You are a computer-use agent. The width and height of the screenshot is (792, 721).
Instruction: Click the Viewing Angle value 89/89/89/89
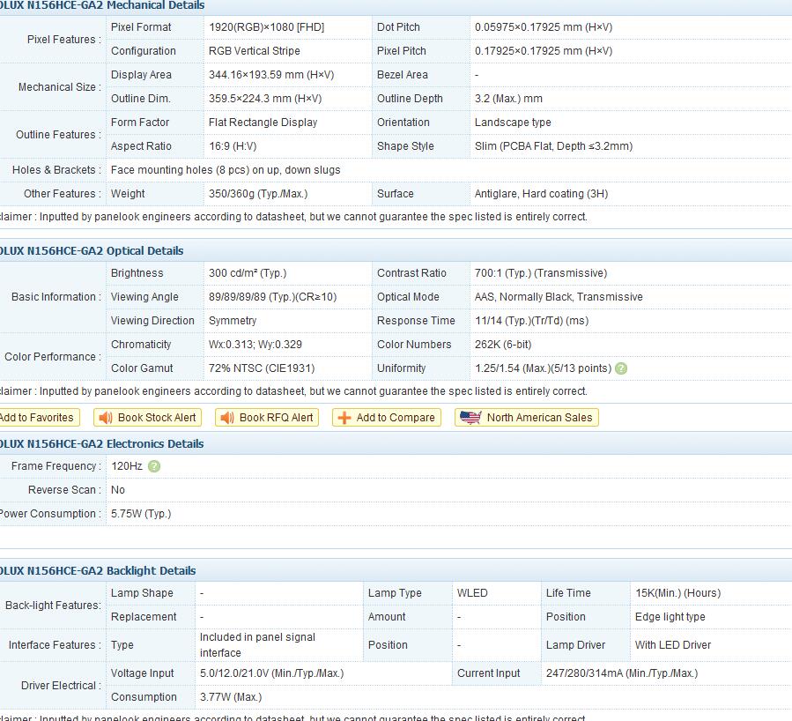point(273,297)
